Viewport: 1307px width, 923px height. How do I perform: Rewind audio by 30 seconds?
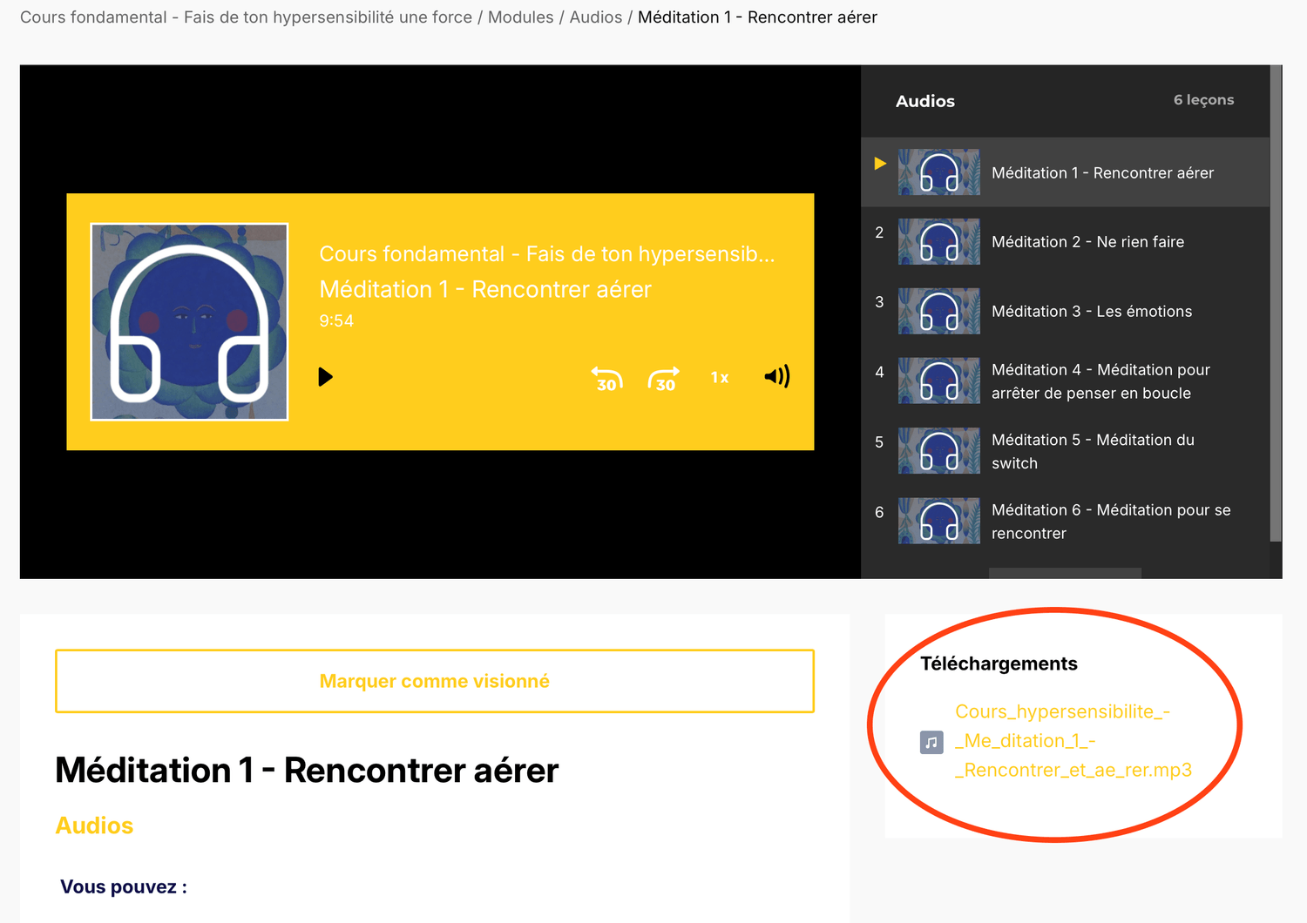[606, 379]
